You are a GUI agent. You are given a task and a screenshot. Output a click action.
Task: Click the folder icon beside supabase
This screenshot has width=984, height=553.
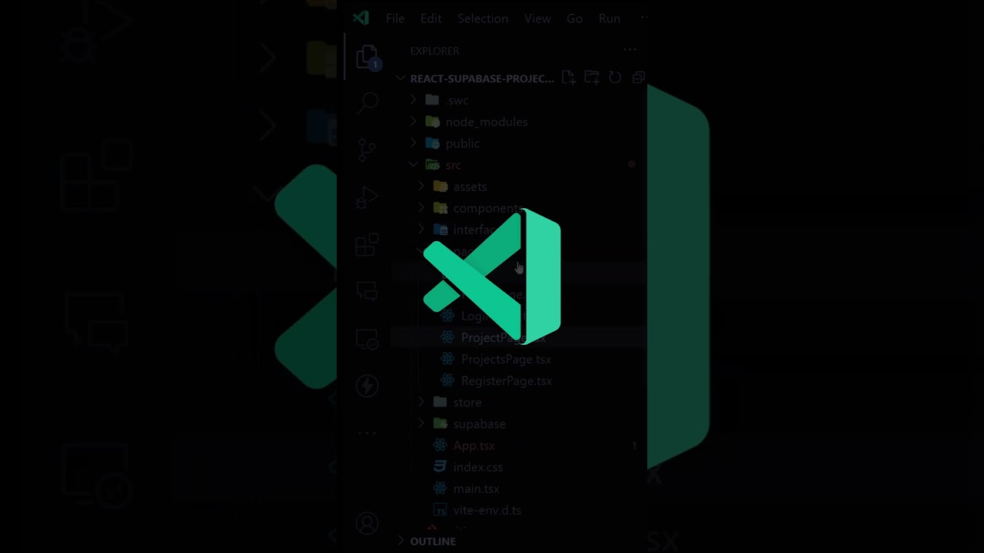coord(440,423)
